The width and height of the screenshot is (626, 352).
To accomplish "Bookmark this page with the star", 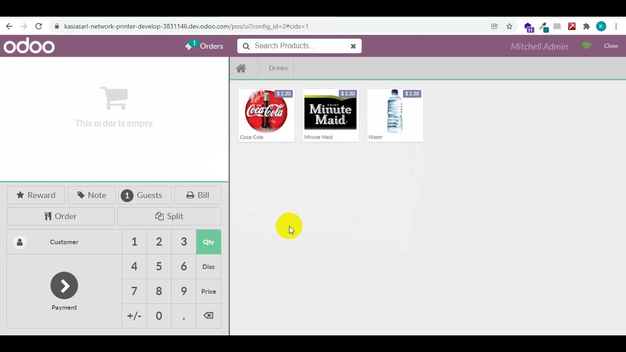I will click(509, 26).
